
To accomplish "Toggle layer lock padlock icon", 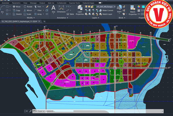I will pos(92,7).
